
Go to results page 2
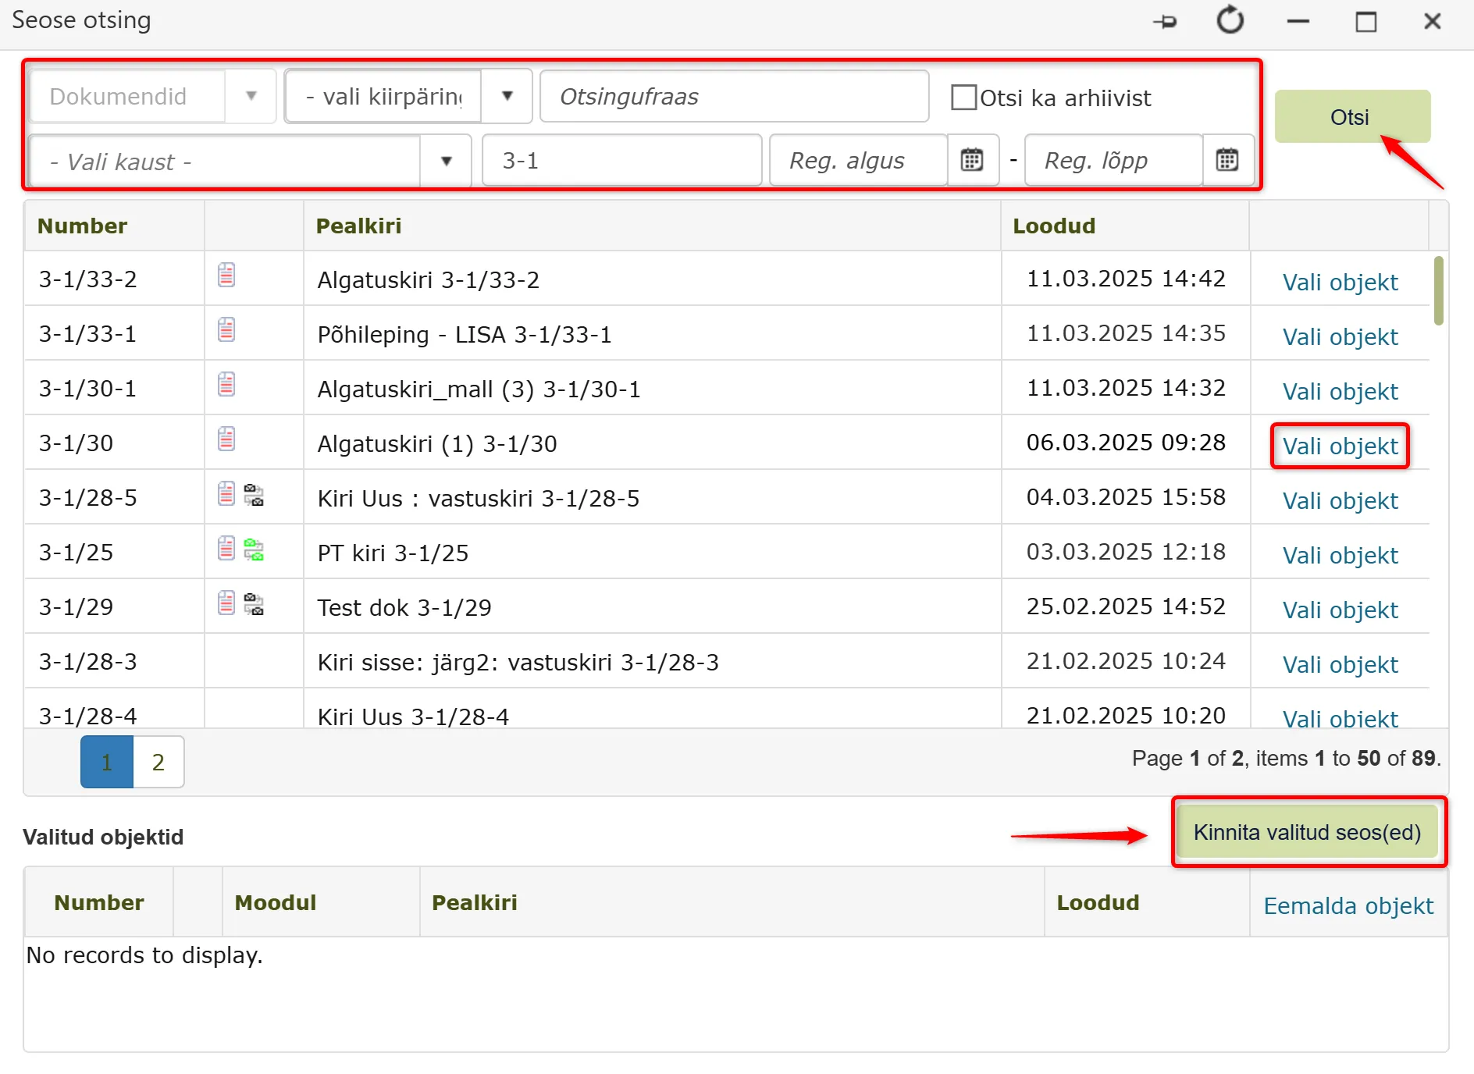[158, 762]
